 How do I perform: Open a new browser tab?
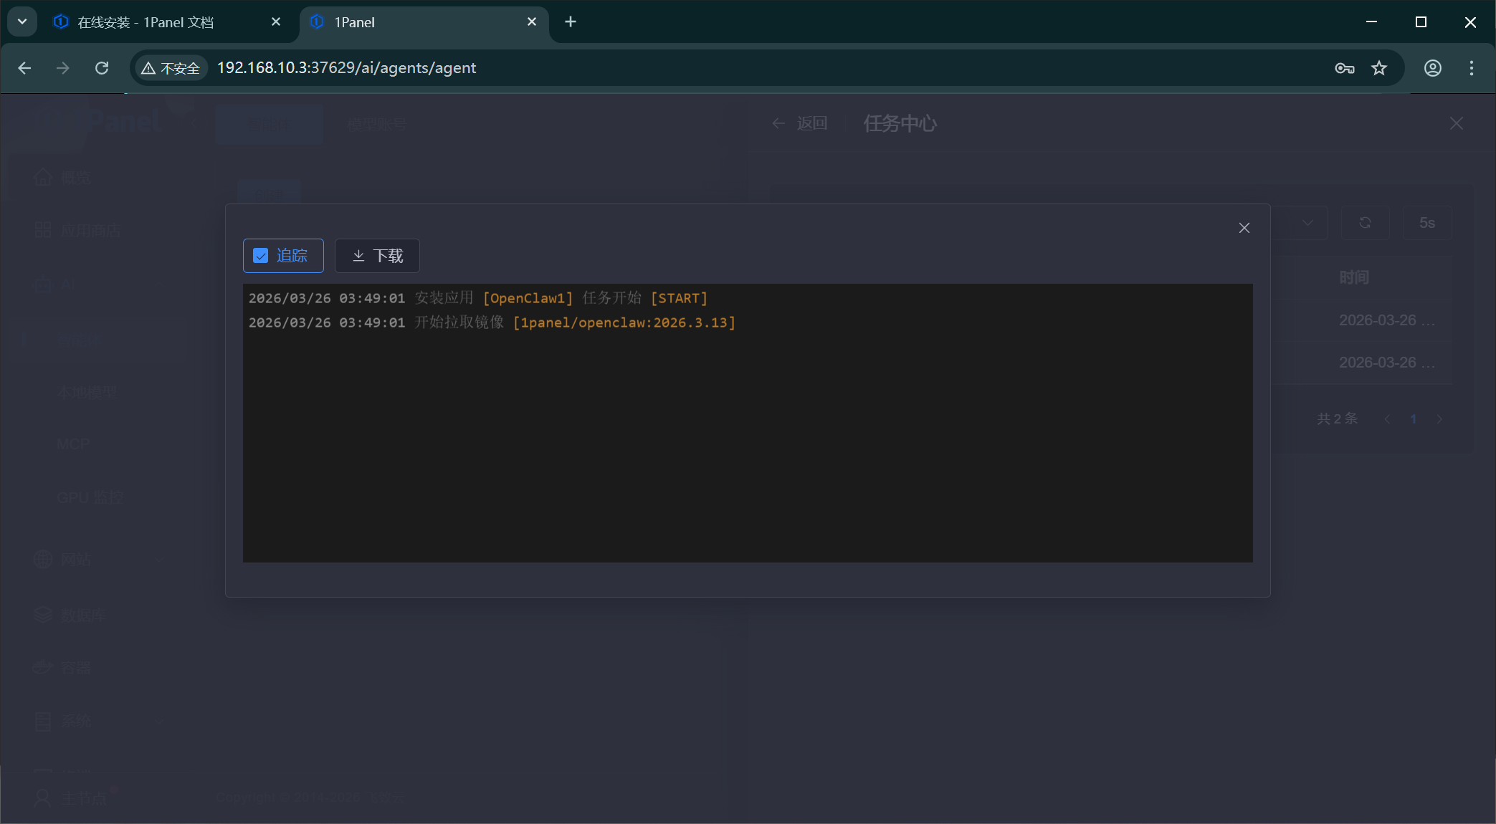571,22
